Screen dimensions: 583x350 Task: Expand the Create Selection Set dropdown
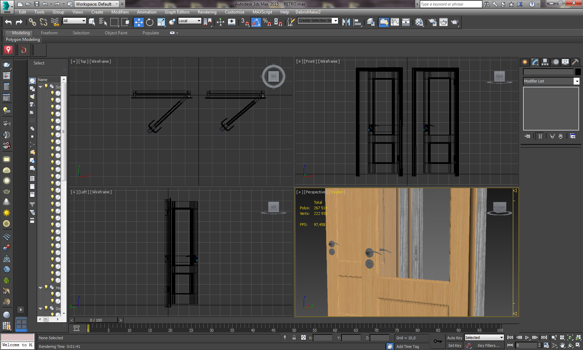click(335, 21)
